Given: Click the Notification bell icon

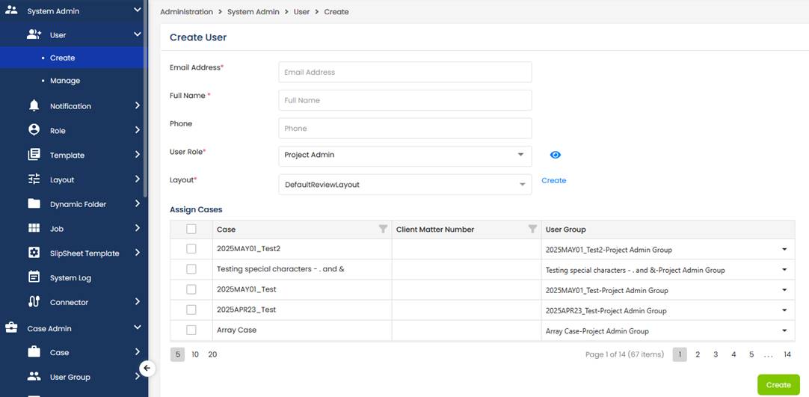Looking at the screenshot, I should click(x=34, y=105).
